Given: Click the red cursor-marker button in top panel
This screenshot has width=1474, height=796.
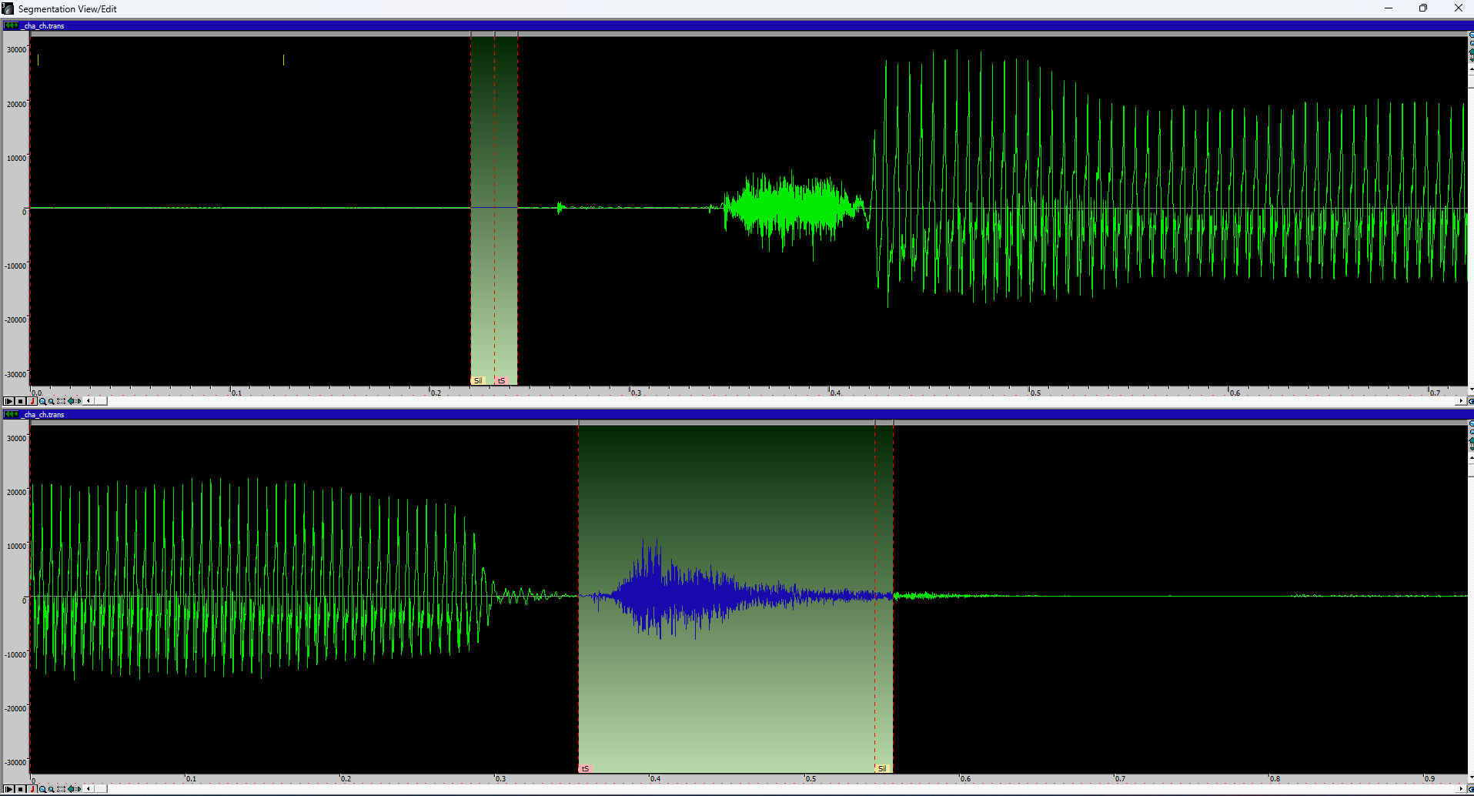Looking at the screenshot, I should pyautogui.click(x=32, y=401).
